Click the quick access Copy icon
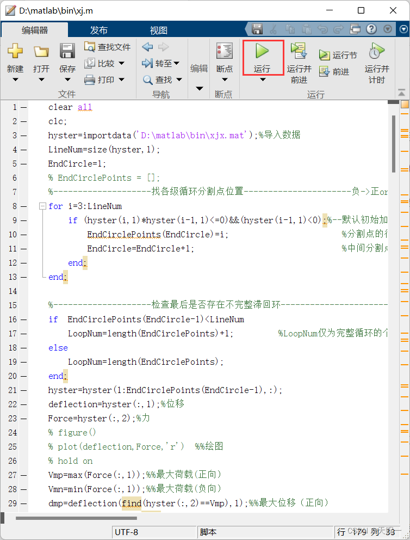 click(290, 29)
